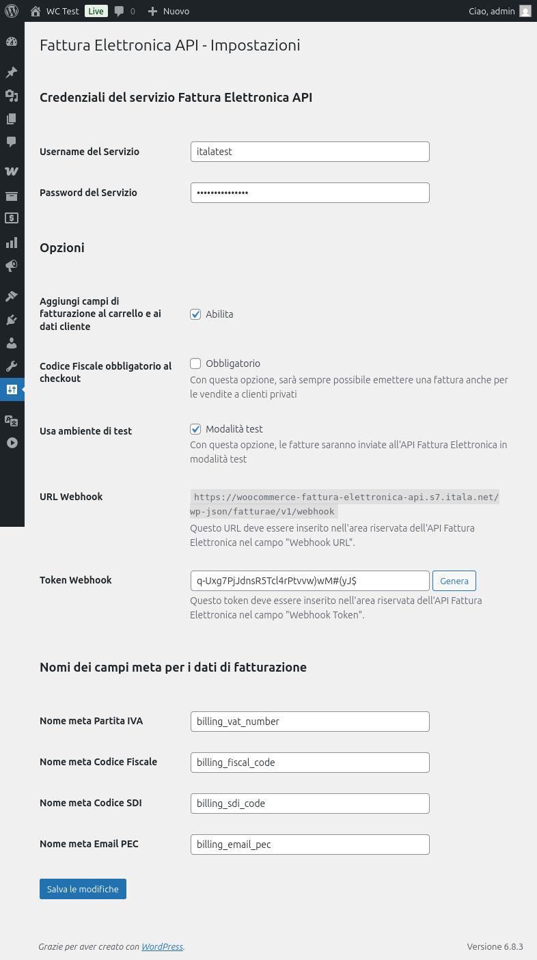Open Posts via the pushpin icon

pyautogui.click(x=11, y=72)
